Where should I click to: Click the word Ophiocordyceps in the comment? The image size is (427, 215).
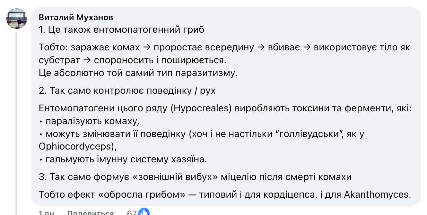tap(76, 146)
